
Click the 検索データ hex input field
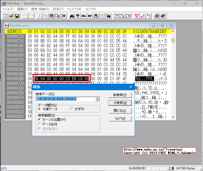pyautogui.click(x=66, y=99)
